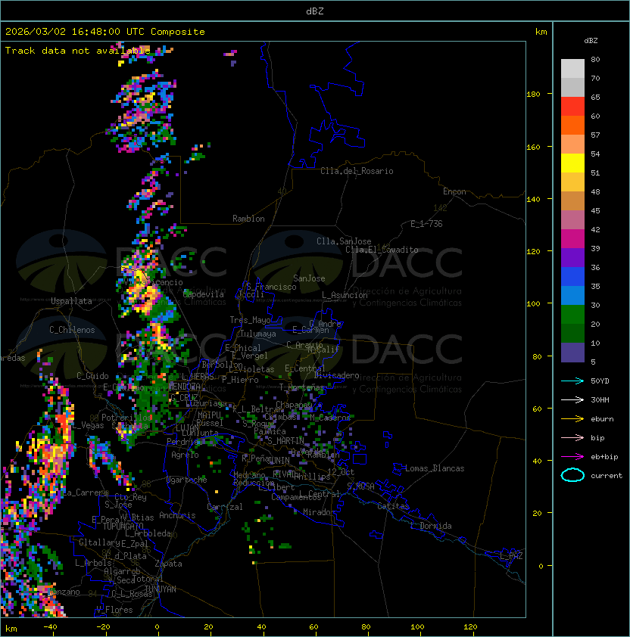630x637 pixels.
Task: Click the slate 5-10 dBZ legend swatch
Action: pos(572,353)
